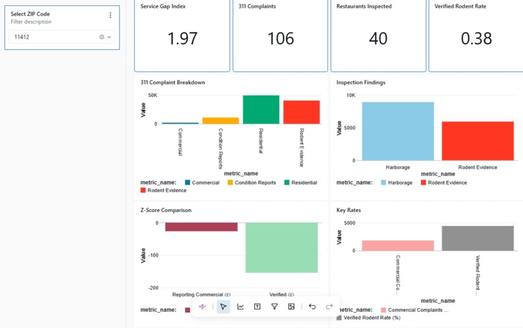Viewport: 523px width, 328px height.
Task: Add a filter widget with the funnel tool
Action: [274, 307]
